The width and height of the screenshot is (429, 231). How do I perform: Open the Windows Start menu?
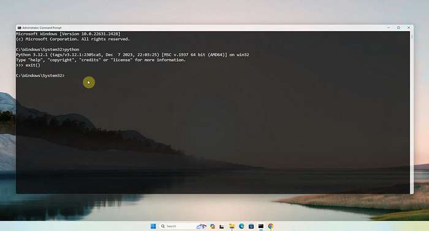[153, 226]
